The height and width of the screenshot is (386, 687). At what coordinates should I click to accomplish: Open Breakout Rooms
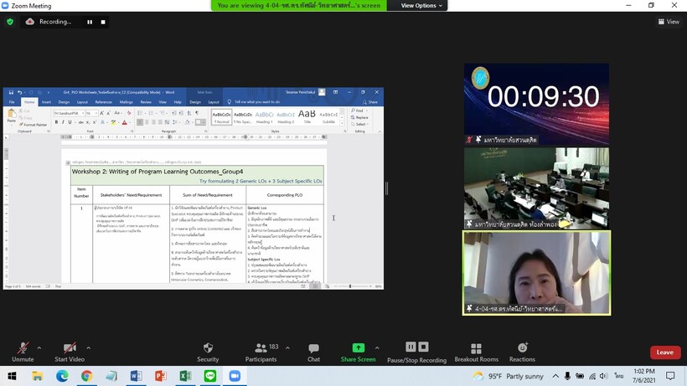click(x=476, y=353)
